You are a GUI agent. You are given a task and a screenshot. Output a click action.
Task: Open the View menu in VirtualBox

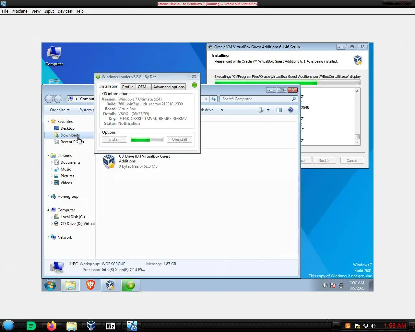[x=36, y=11]
